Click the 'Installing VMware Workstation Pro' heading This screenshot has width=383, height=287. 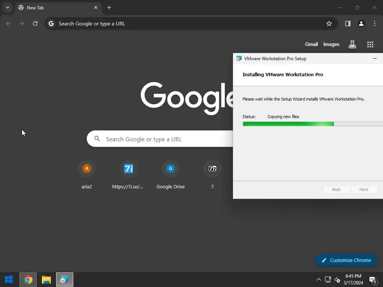pyautogui.click(x=283, y=75)
